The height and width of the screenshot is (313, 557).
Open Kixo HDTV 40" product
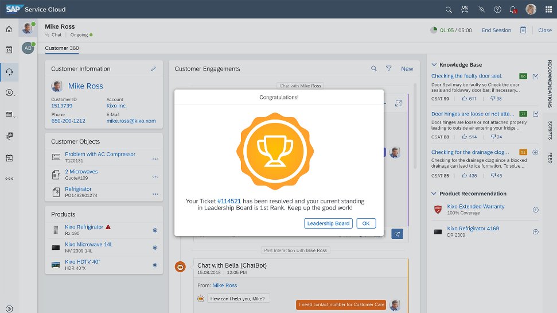(83, 262)
